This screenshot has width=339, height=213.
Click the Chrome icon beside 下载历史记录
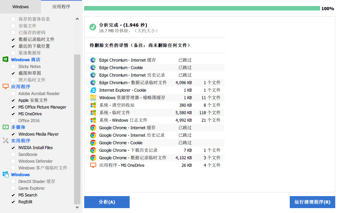tap(93, 150)
